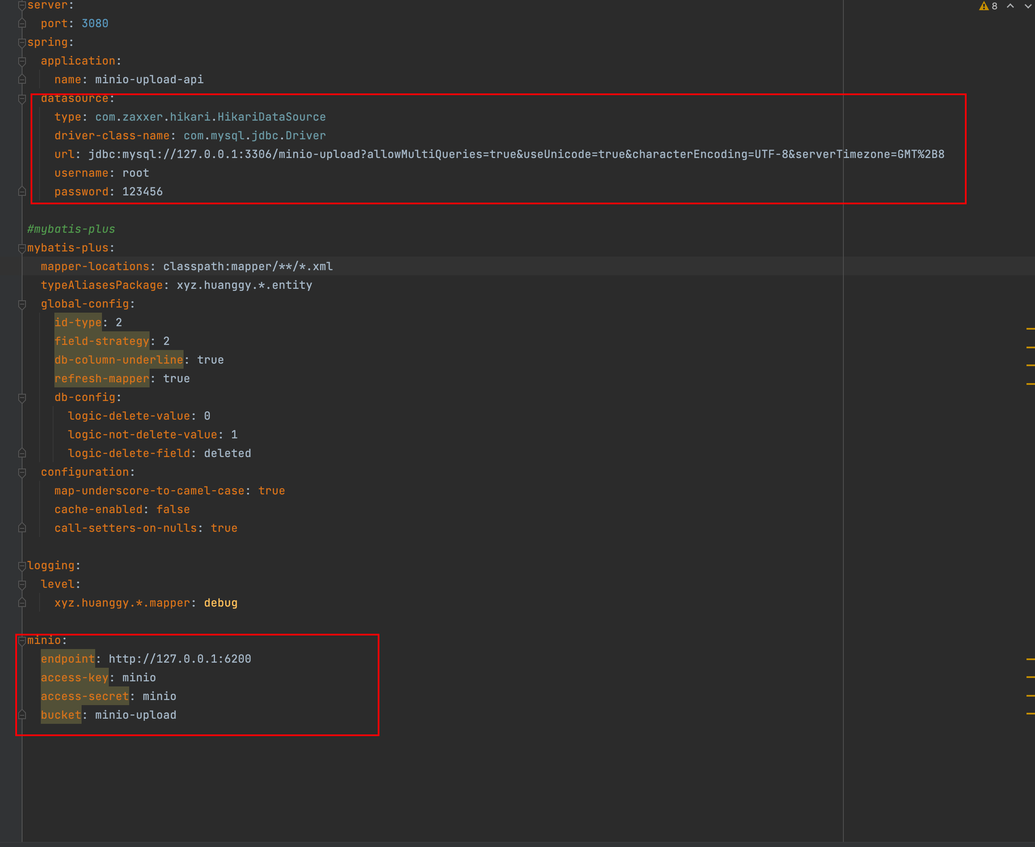Viewport: 1035px width, 847px height.
Task: Click the password value 123456
Action: (142, 192)
